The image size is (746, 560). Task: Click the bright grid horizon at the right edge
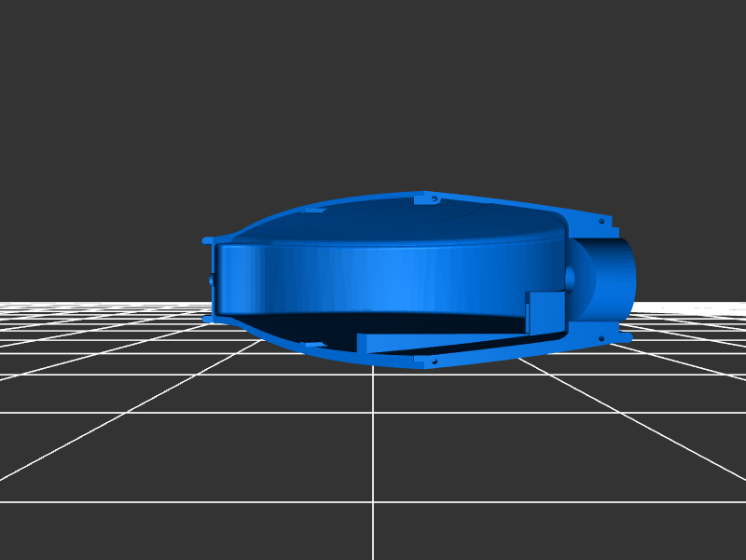[709, 306]
